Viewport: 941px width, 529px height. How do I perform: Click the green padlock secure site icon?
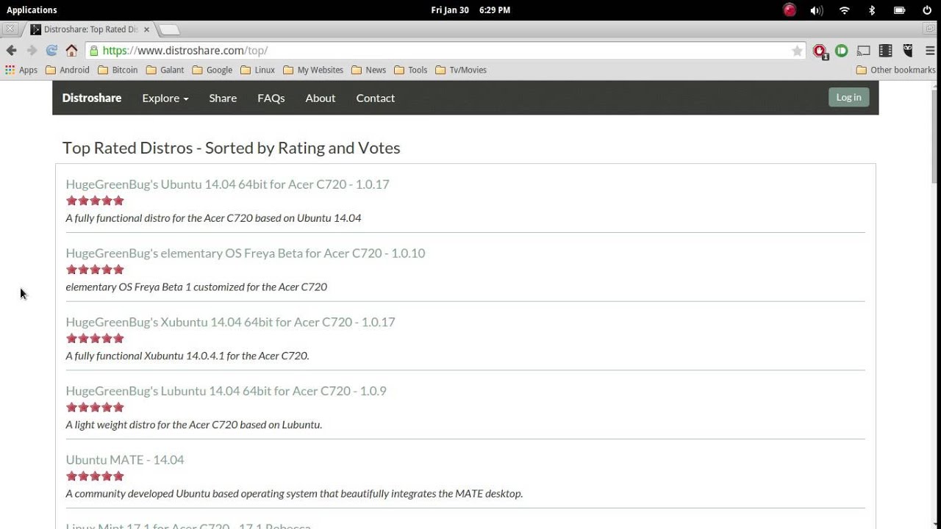pos(93,51)
